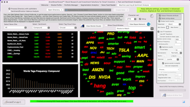
Task: Switch to the Stocks Profile tab
Action: 56,5
